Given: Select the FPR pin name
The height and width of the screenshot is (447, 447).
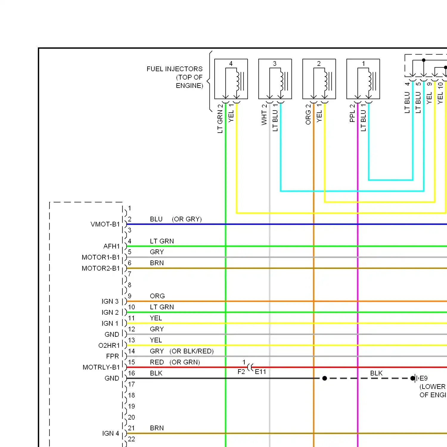Looking at the screenshot, I should pyautogui.click(x=113, y=356).
